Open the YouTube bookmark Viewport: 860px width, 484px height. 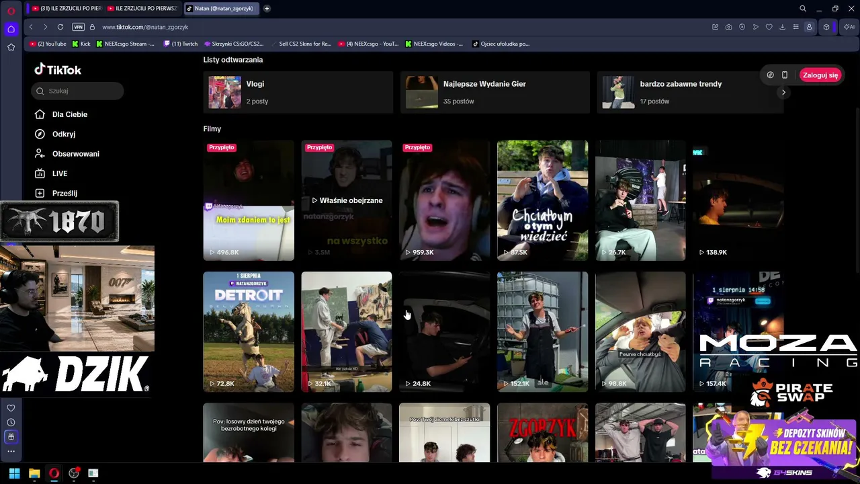48,44
